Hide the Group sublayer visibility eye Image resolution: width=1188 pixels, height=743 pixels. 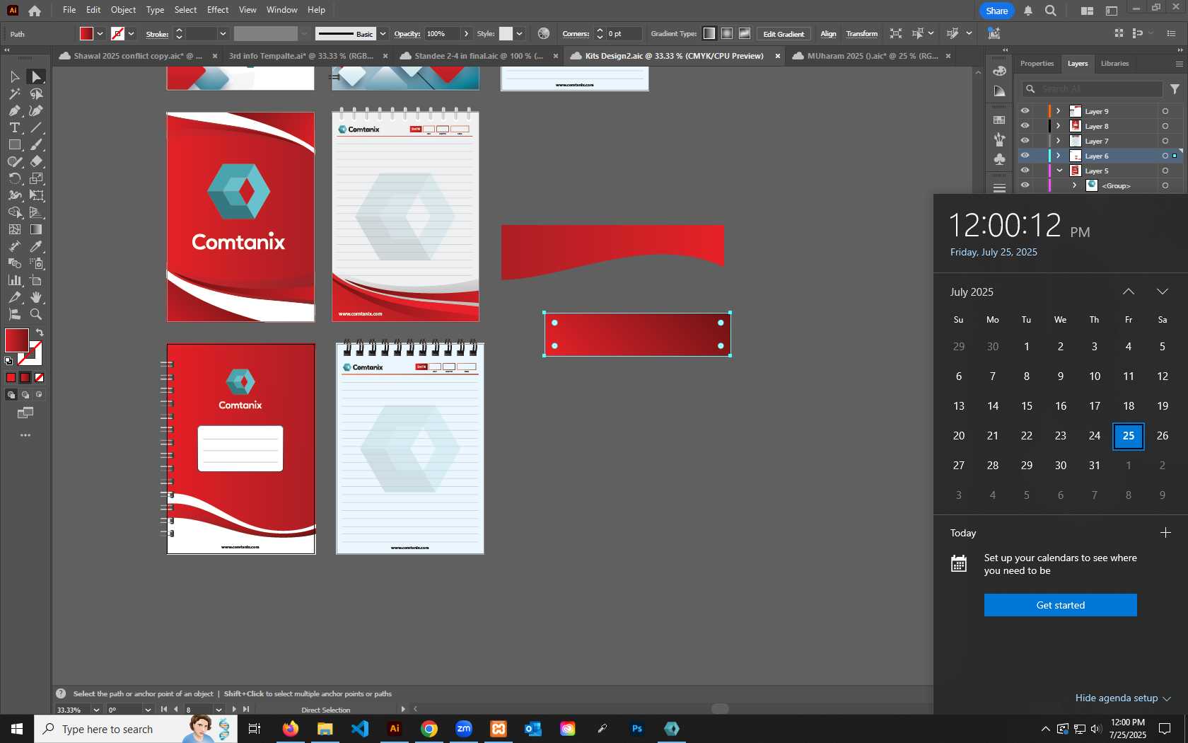pos(1025,185)
